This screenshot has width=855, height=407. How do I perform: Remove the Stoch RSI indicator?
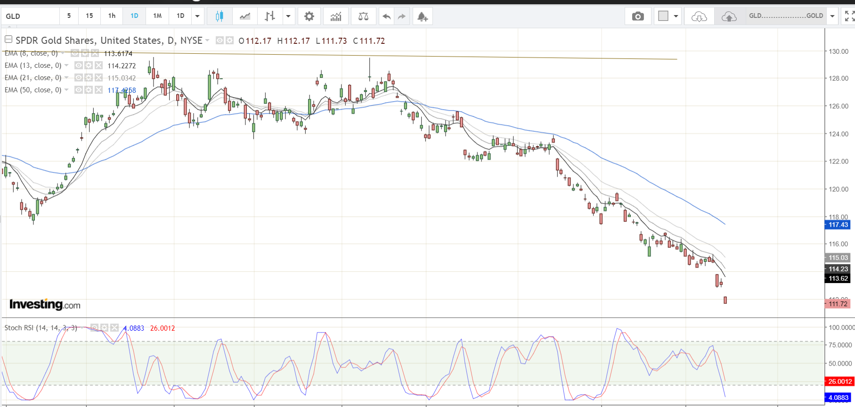(x=114, y=327)
